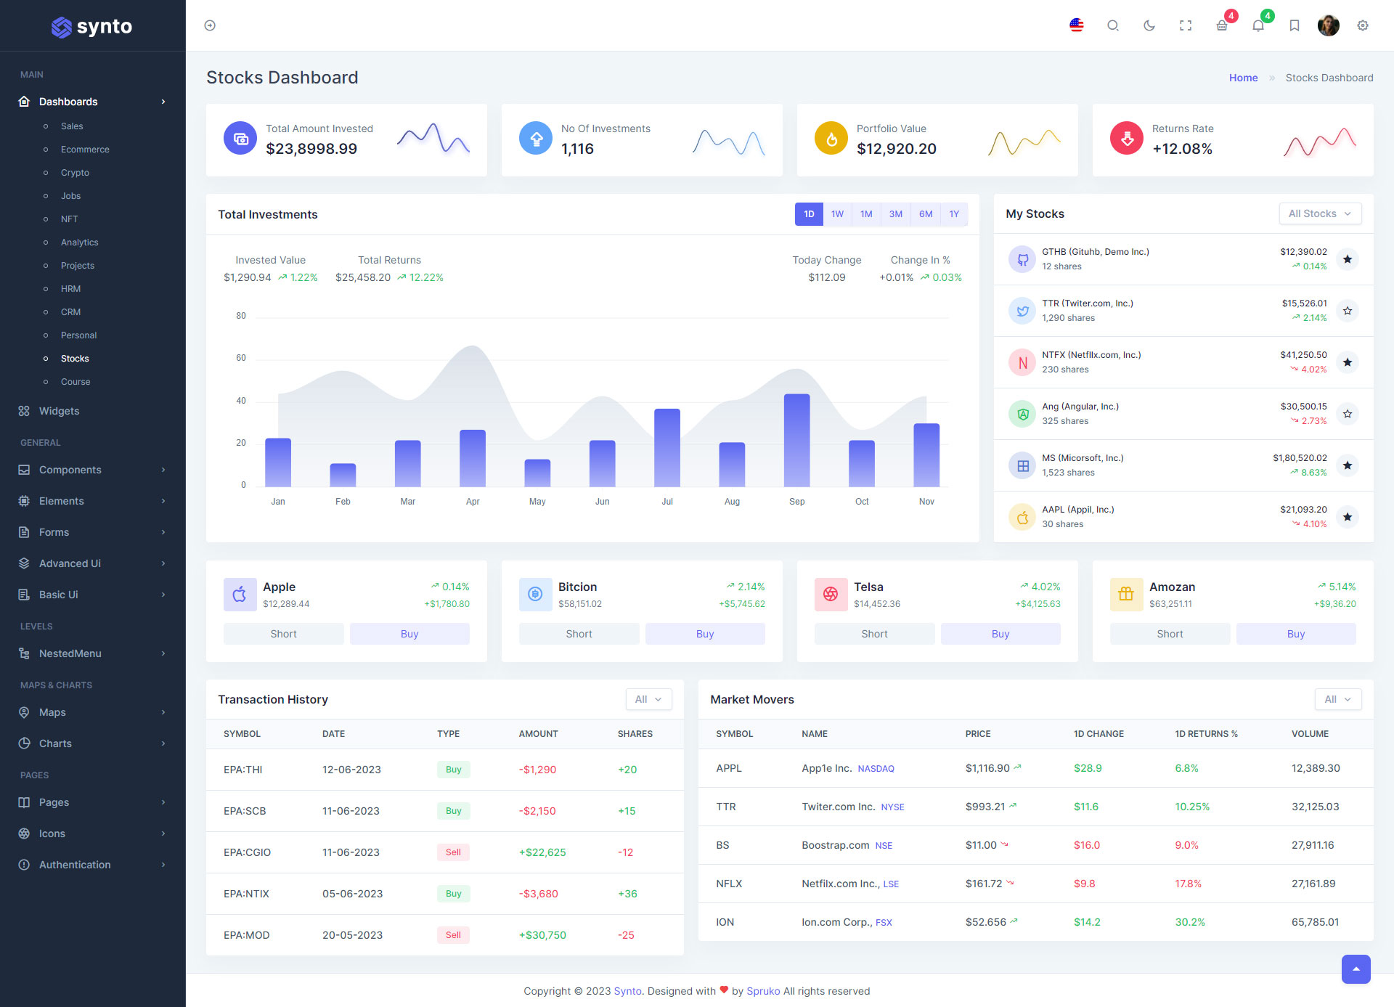
Task: Open the All Stocks dropdown
Action: click(x=1319, y=213)
